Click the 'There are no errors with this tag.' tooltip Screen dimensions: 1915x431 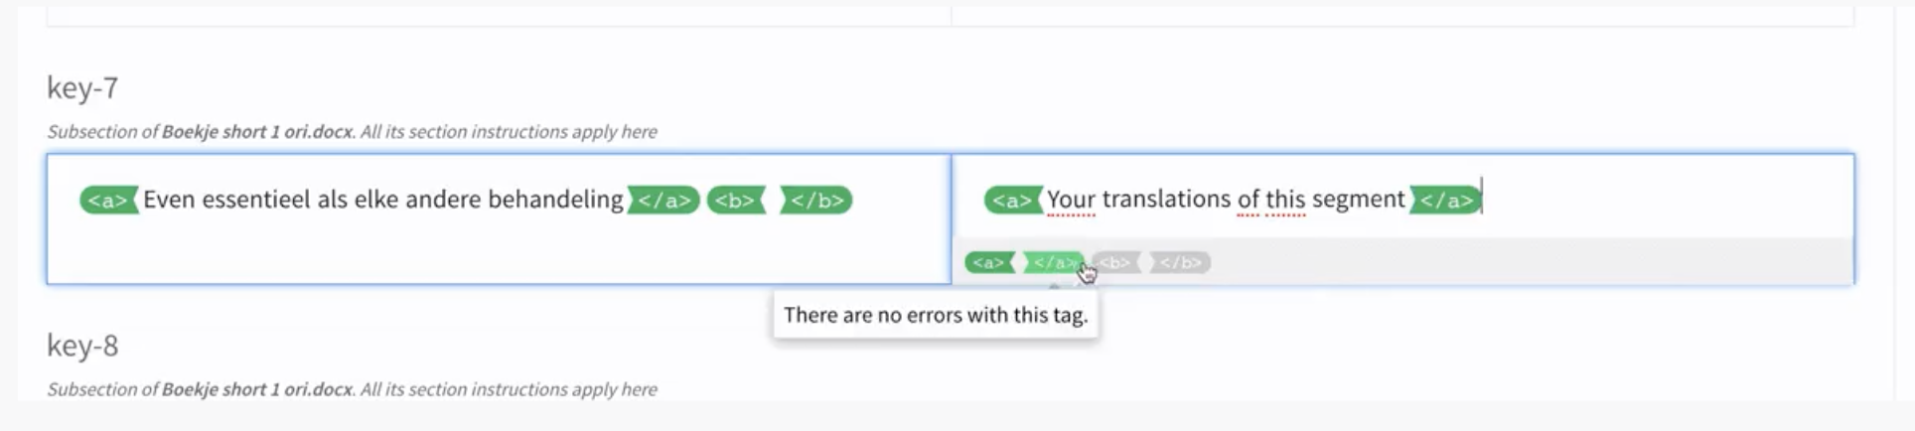tap(936, 315)
